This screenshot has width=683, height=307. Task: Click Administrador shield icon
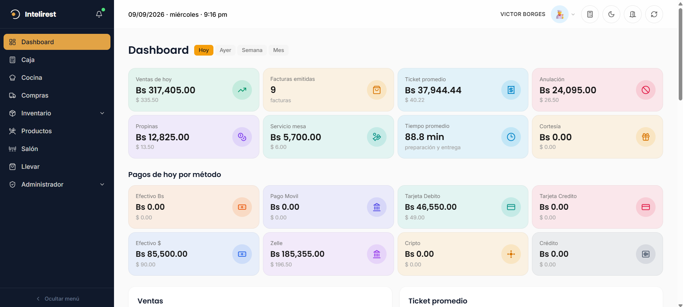(x=12, y=184)
